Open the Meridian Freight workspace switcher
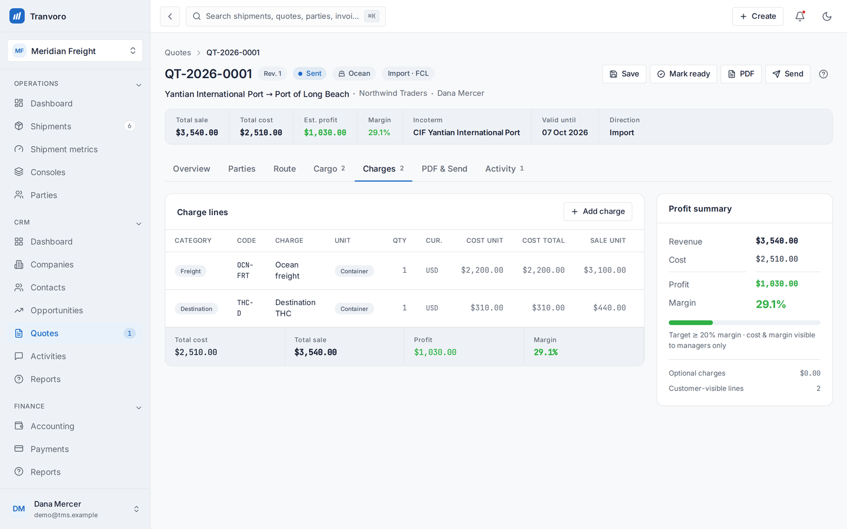Screen dimensions: 847x529 click(x=75, y=51)
